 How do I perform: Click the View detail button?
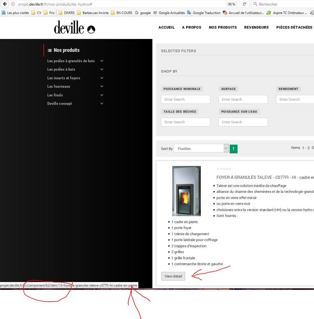tap(173, 276)
